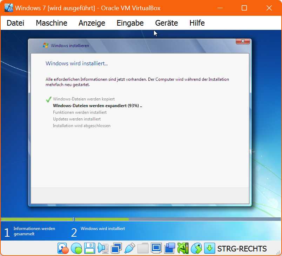
Task: Close the VirtualBox window
Action: [x=269, y=8]
